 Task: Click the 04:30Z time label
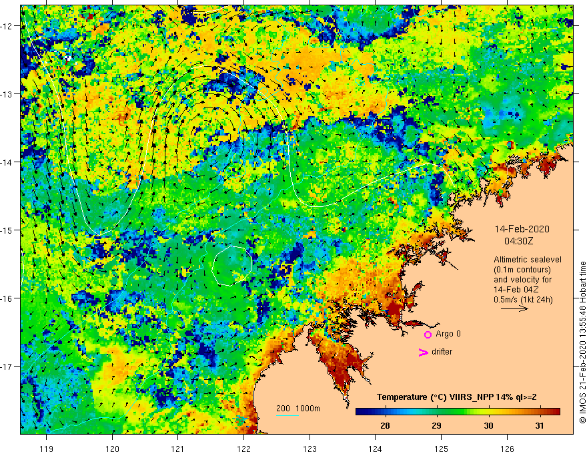[518, 241]
